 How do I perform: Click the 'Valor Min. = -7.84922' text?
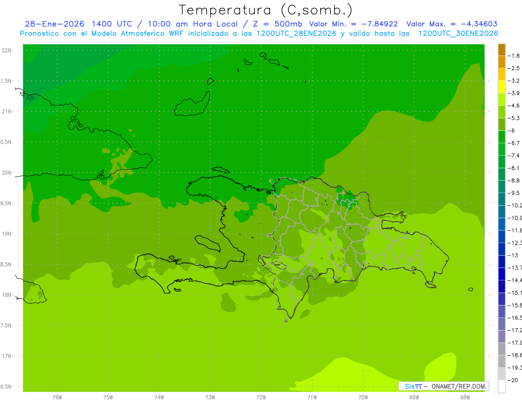point(353,24)
